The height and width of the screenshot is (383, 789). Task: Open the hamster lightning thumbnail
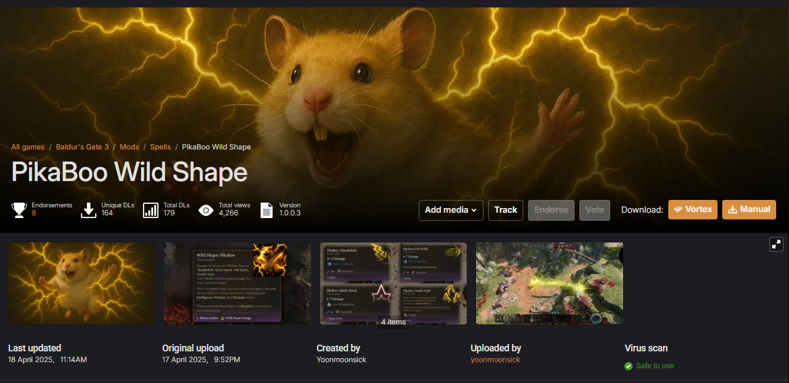pos(82,283)
